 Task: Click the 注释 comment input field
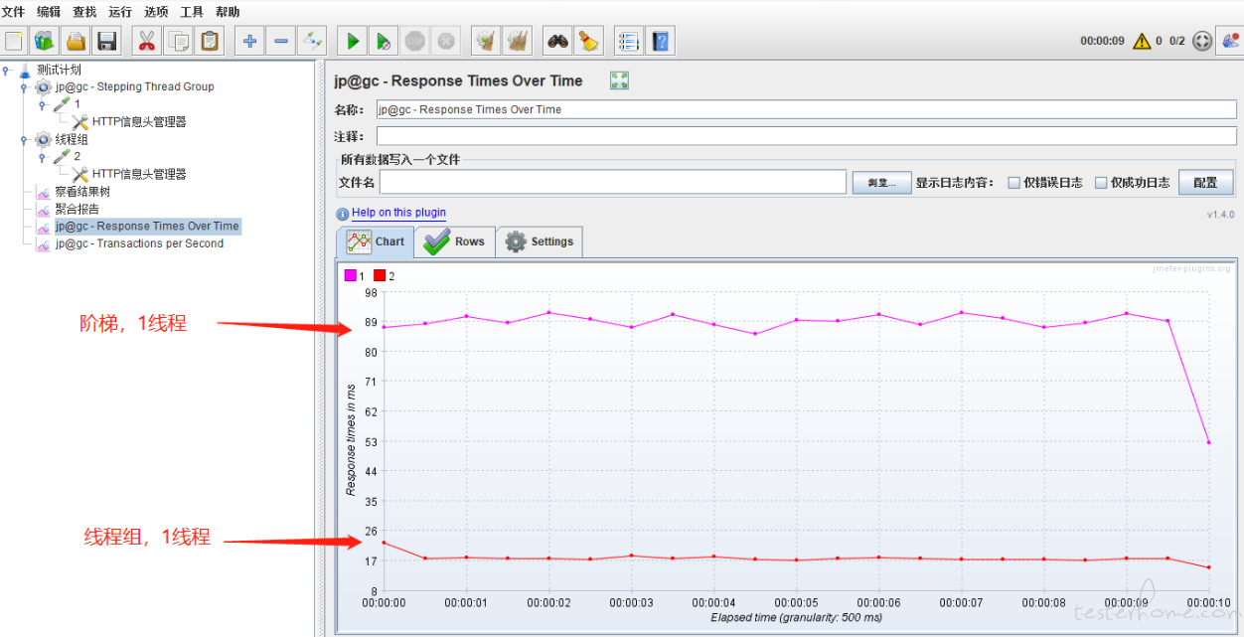point(806,136)
